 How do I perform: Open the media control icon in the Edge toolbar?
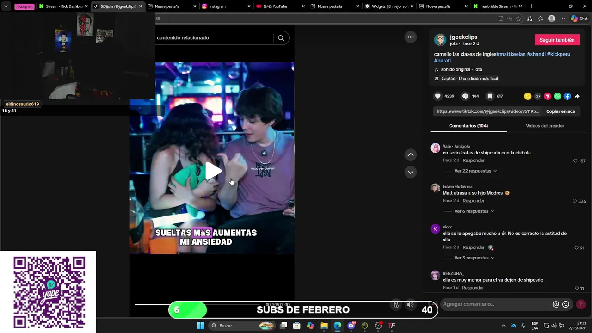pyautogui.click(x=530, y=18)
